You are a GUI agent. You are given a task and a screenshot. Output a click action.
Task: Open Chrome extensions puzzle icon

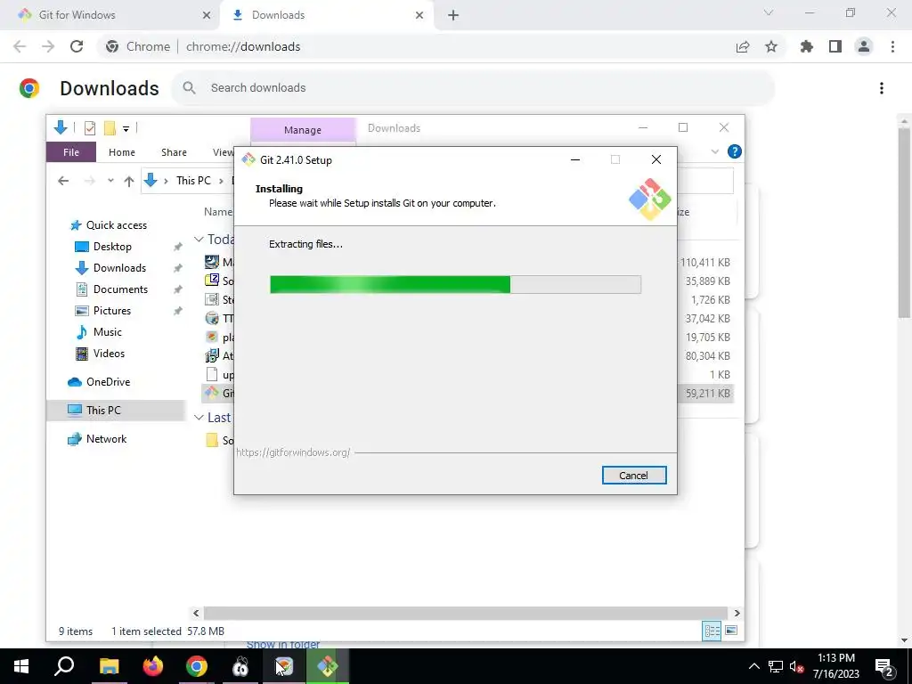point(807,46)
